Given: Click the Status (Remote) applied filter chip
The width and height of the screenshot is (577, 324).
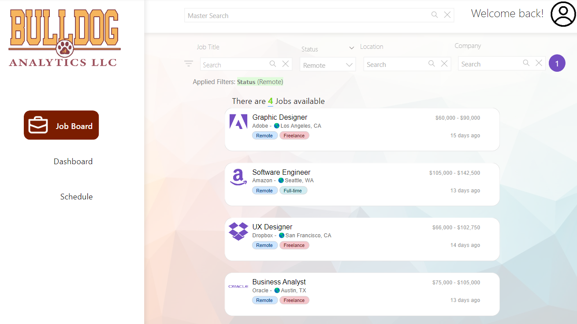Looking at the screenshot, I should pyautogui.click(x=260, y=82).
